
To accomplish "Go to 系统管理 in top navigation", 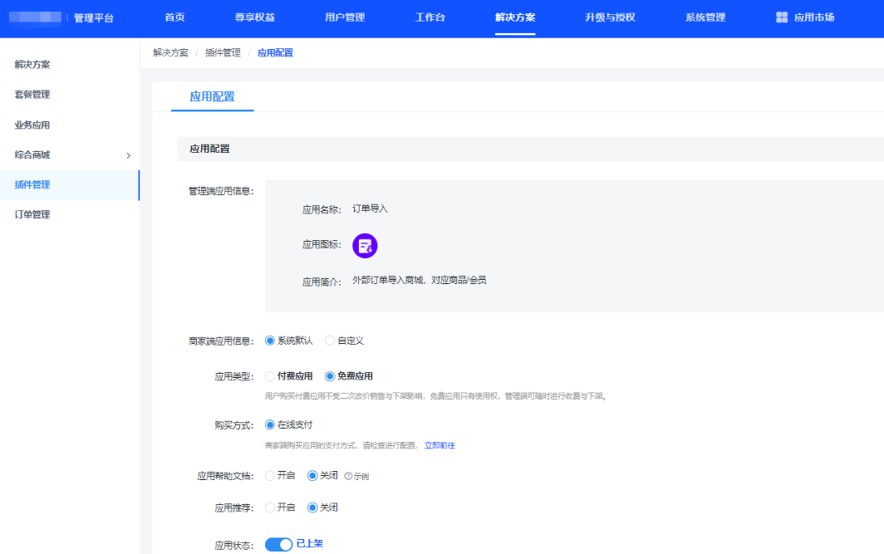I will coord(705,17).
